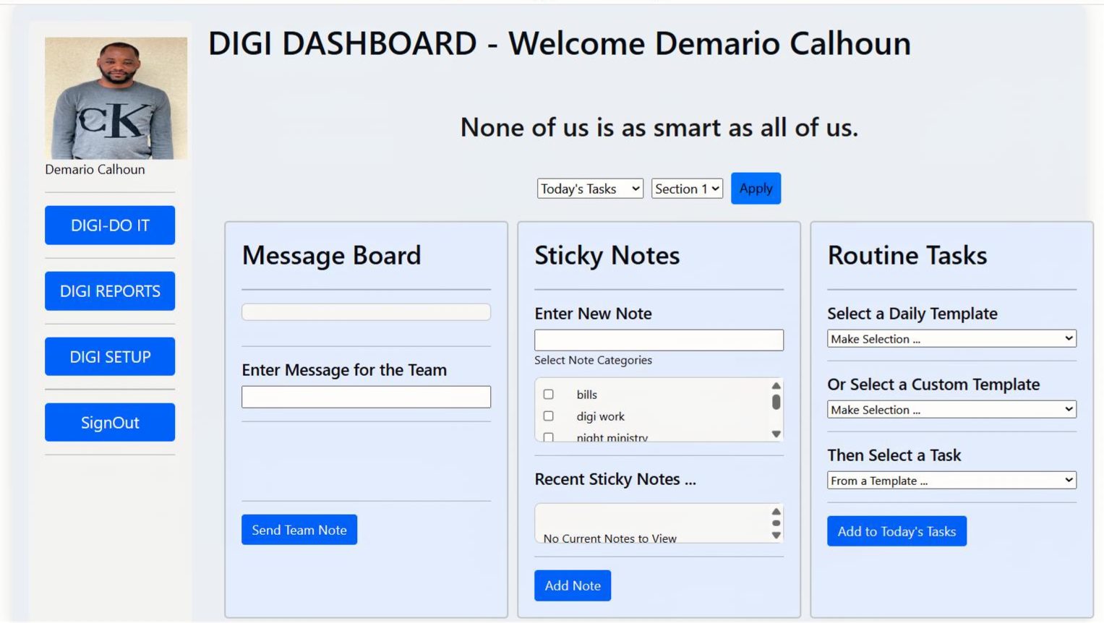Screen dimensions: 1104x623
Task: Check the night ministry category checkbox
Action: coord(549,437)
